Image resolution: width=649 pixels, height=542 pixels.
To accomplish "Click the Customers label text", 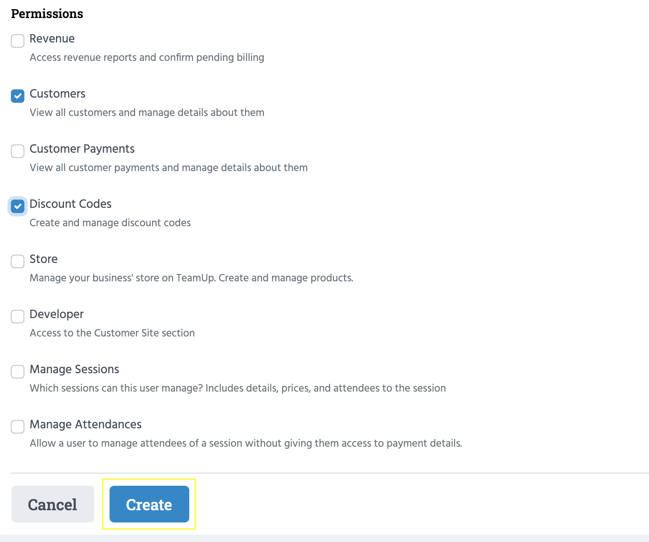I will tap(57, 94).
